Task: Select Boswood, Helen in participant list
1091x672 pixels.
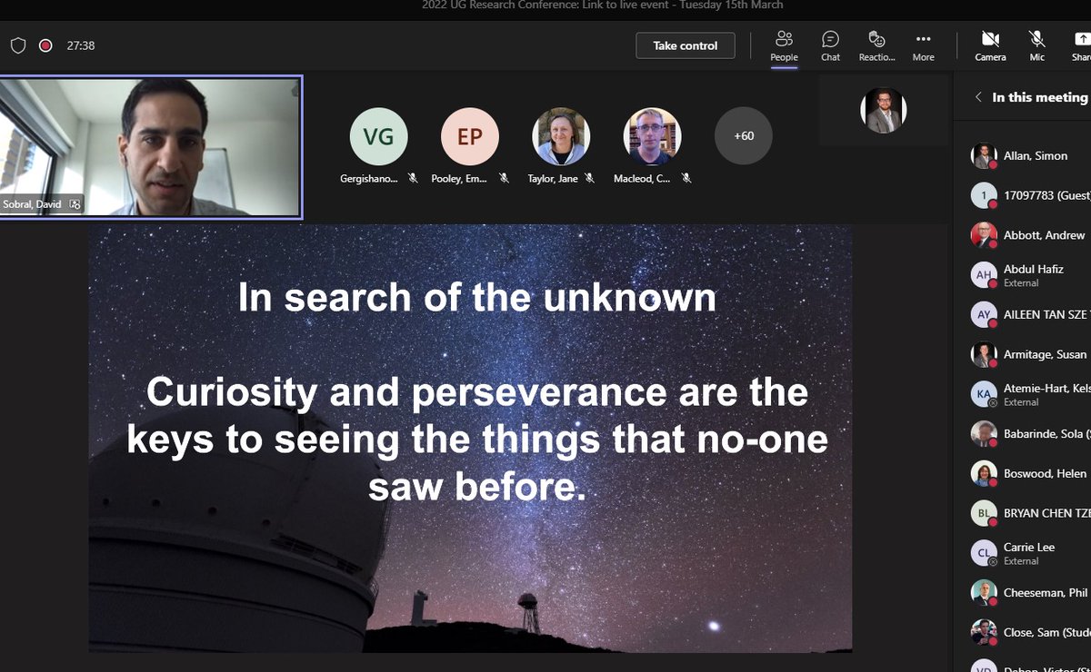Action: (x=1029, y=474)
